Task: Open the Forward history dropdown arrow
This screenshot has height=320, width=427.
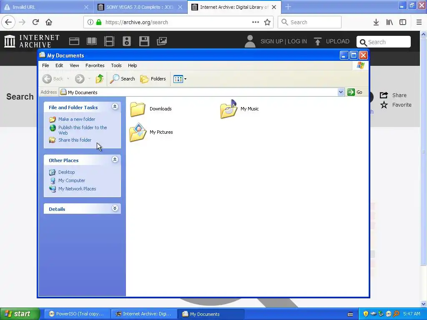Action: [x=89, y=79]
